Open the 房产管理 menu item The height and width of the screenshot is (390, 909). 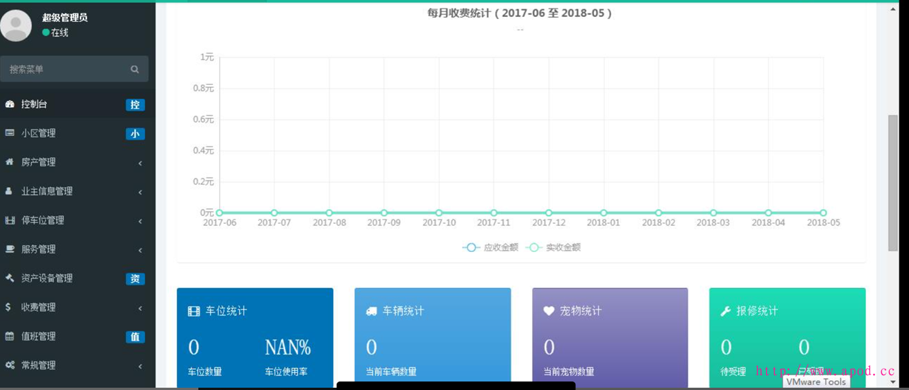click(x=78, y=162)
